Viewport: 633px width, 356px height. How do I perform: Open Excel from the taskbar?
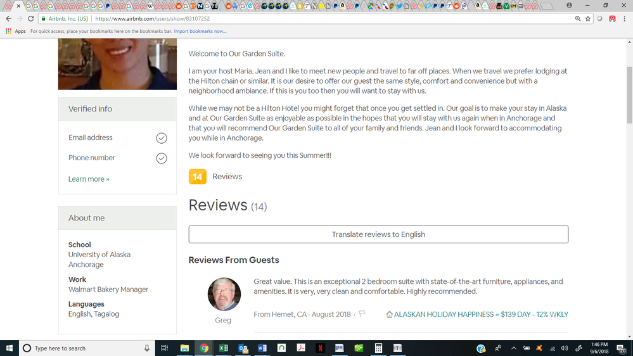click(223, 348)
